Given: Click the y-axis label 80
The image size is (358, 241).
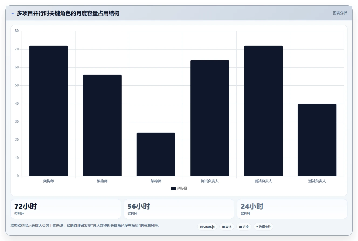Looking at the screenshot, I should (17, 31).
